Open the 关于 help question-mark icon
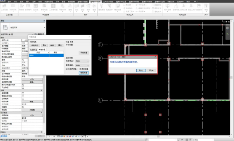The height and width of the screenshot is (141, 234). [x=206, y=7]
